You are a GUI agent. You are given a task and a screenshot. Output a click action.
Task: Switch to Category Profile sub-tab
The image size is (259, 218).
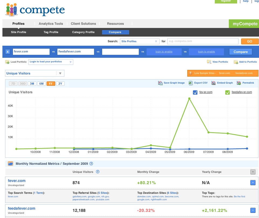(x=83, y=32)
